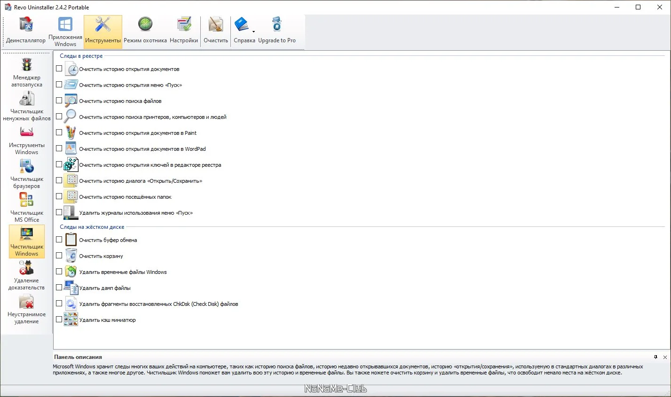Image resolution: width=671 pixels, height=397 pixels.
Task: Click the WordPad document icon
Action: coord(71,148)
